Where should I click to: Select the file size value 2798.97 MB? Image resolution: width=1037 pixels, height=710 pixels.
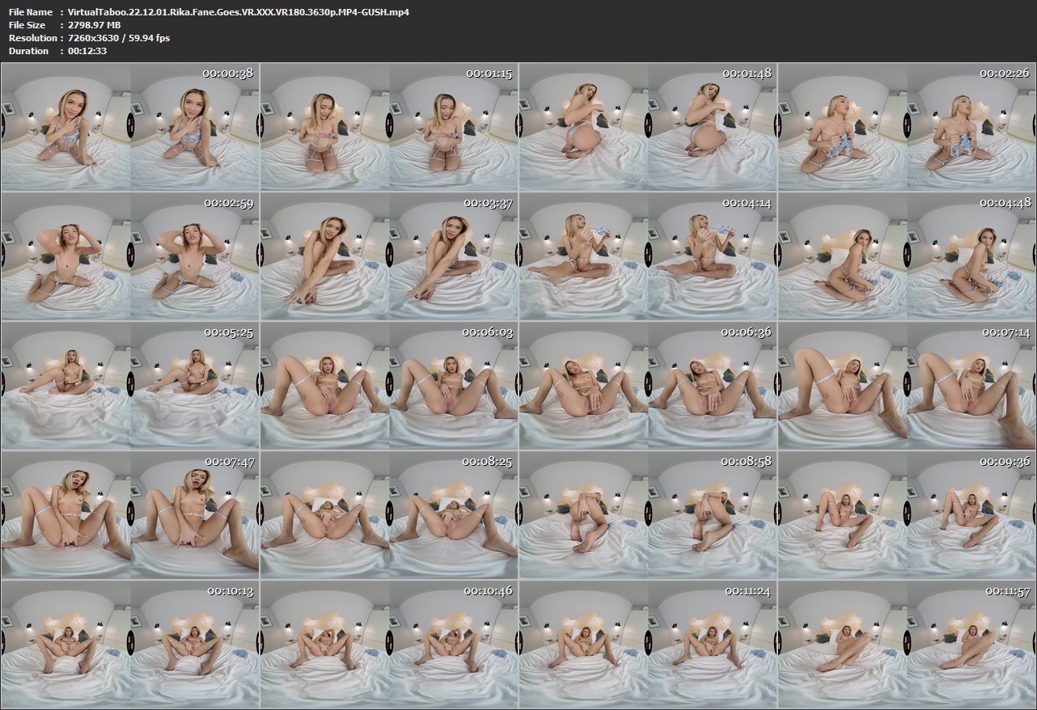95,25
